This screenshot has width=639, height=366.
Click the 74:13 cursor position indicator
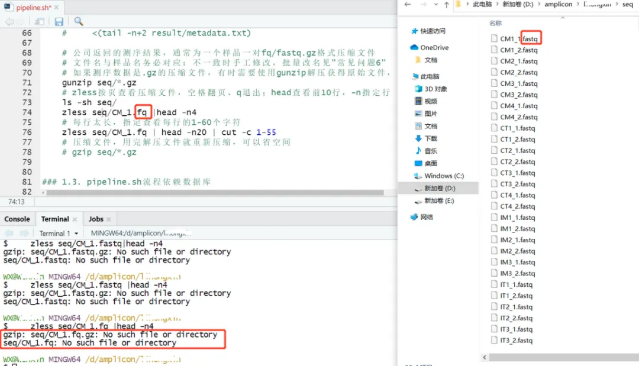17,202
